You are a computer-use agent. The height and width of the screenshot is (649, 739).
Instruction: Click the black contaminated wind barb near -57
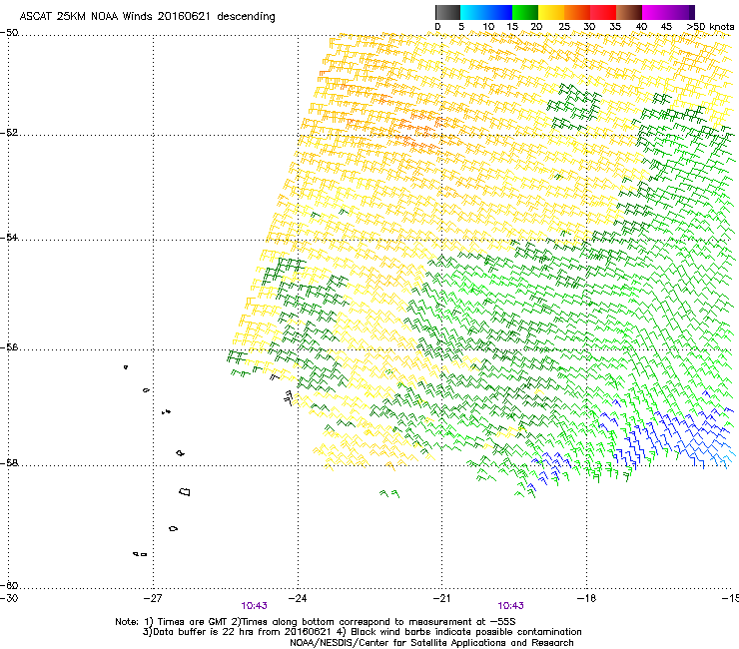289,397
